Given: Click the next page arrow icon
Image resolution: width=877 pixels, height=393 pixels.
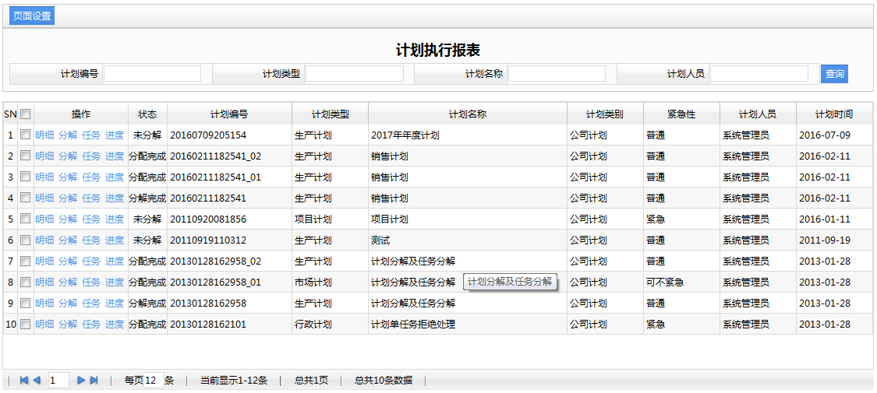Looking at the screenshot, I should (x=81, y=381).
